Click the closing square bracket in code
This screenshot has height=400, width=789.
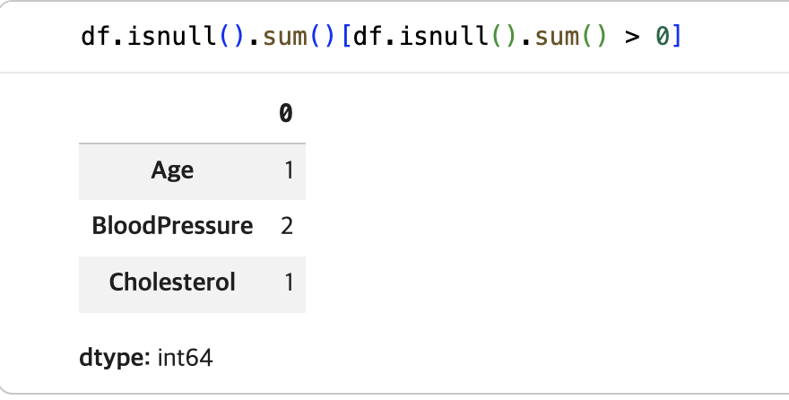[x=676, y=37]
